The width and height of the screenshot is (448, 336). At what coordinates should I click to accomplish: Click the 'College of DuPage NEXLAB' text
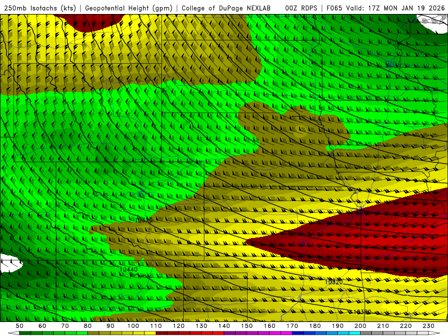(x=226, y=8)
